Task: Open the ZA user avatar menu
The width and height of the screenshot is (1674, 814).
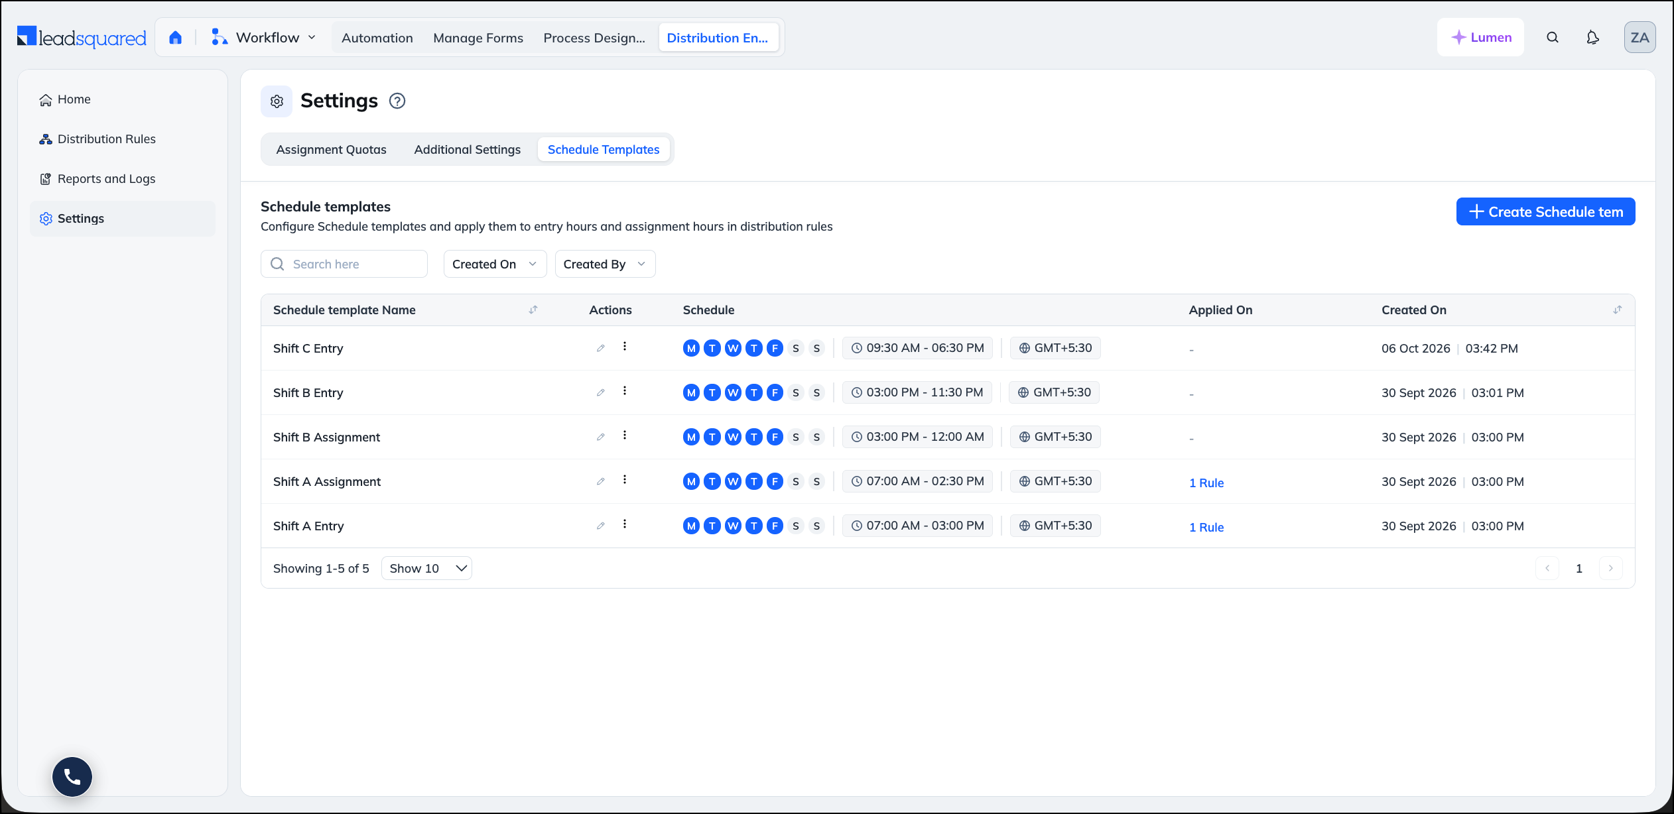Action: pyautogui.click(x=1640, y=37)
